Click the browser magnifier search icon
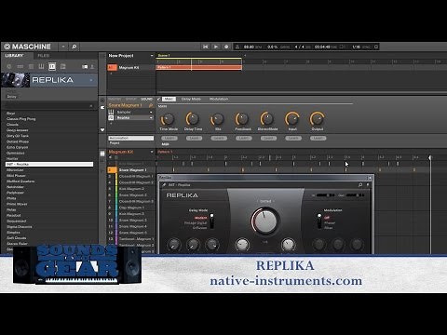447x335 pixels. [x=74, y=47]
